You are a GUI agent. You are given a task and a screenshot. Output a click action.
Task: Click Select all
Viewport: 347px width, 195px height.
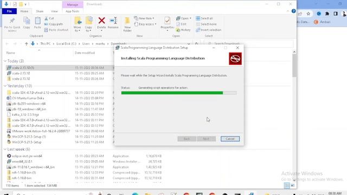coord(204,18)
